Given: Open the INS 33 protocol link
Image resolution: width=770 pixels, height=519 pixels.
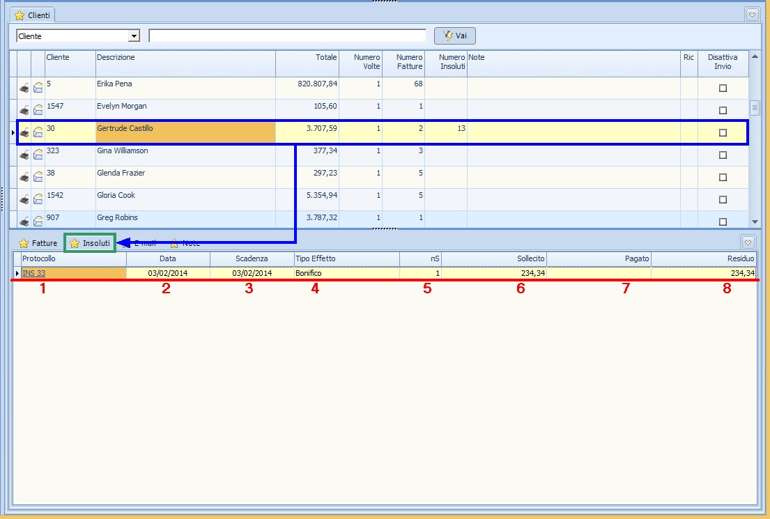Looking at the screenshot, I should (33, 273).
